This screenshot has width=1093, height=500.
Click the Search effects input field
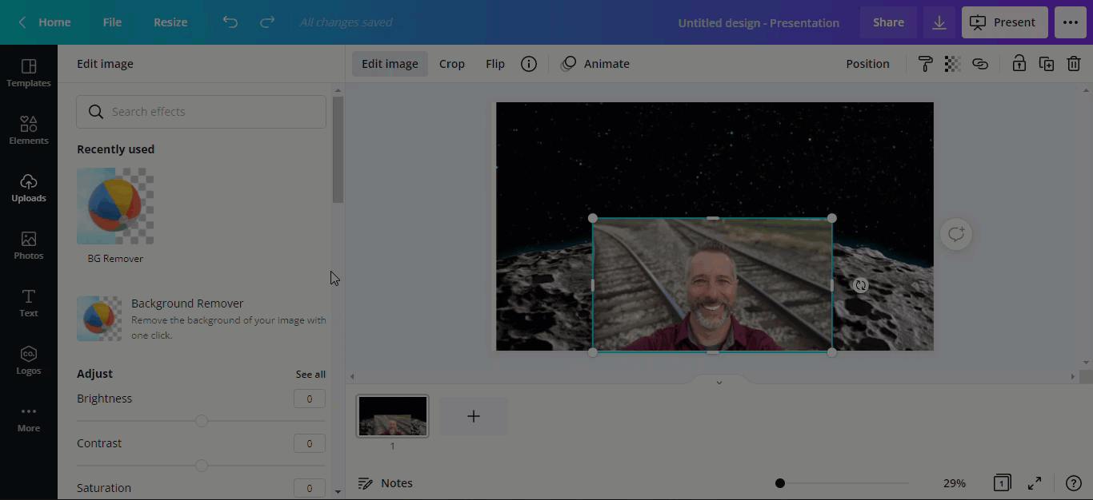[201, 112]
